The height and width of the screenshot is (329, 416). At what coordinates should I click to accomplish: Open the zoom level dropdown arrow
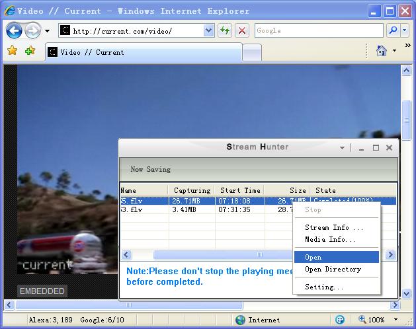(395, 320)
